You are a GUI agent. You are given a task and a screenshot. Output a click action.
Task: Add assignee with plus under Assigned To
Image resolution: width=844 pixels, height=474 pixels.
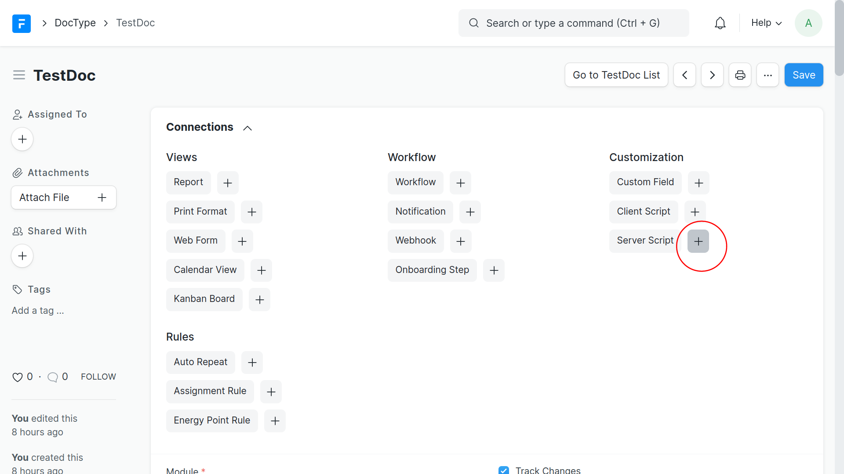[x=22, y=140]
